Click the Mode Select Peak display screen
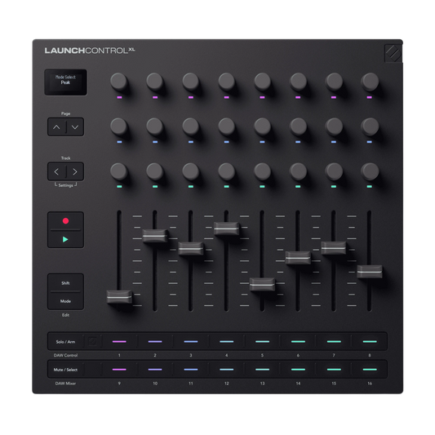The height and width of the screenshot is (435, 435). pyautogui.click(x=65, y=82)
